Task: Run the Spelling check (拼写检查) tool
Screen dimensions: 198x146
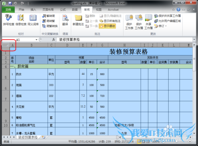Action: point(9,20)
